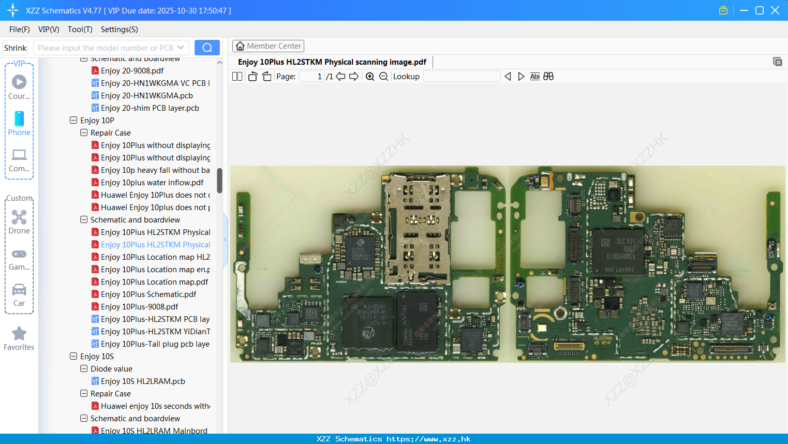788x444 pixels.
Task: Click the Page number field
Action: pos(312,77)
